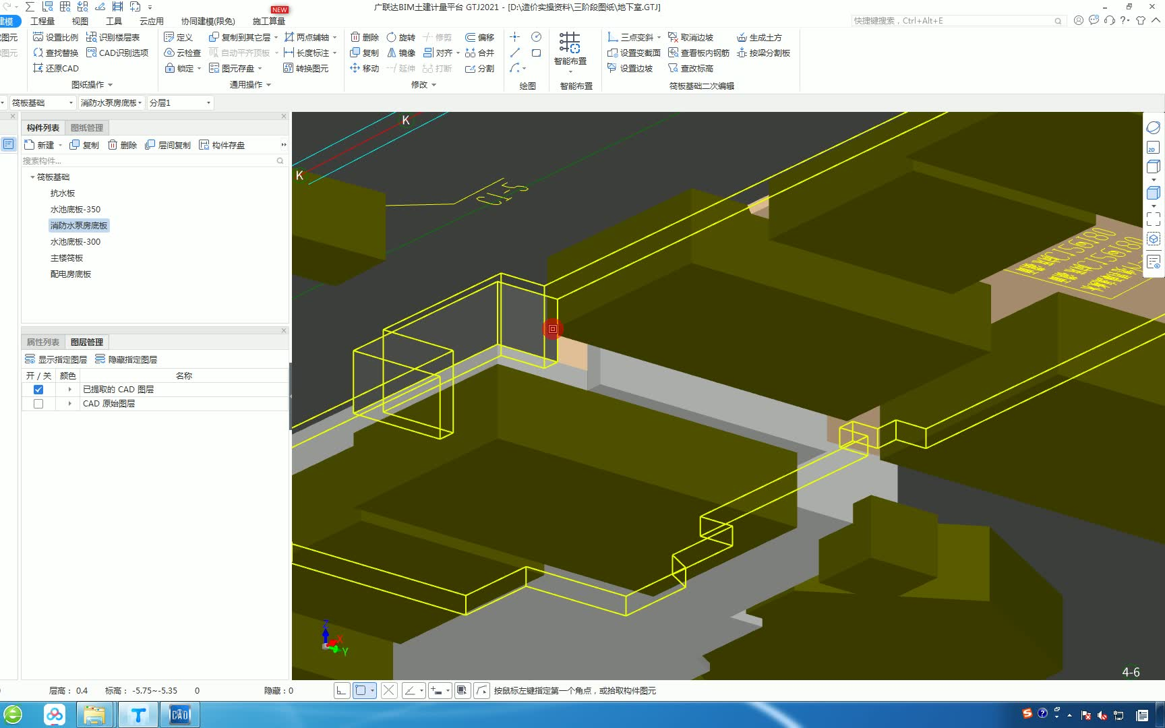
Task: Select the 长度标注 length dimension tool
Action: click(306, 53)
